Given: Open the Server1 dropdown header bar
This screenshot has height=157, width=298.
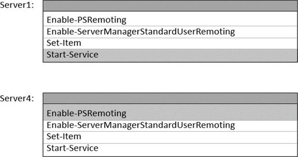Looking at the screenshot, I should point(170,6).
